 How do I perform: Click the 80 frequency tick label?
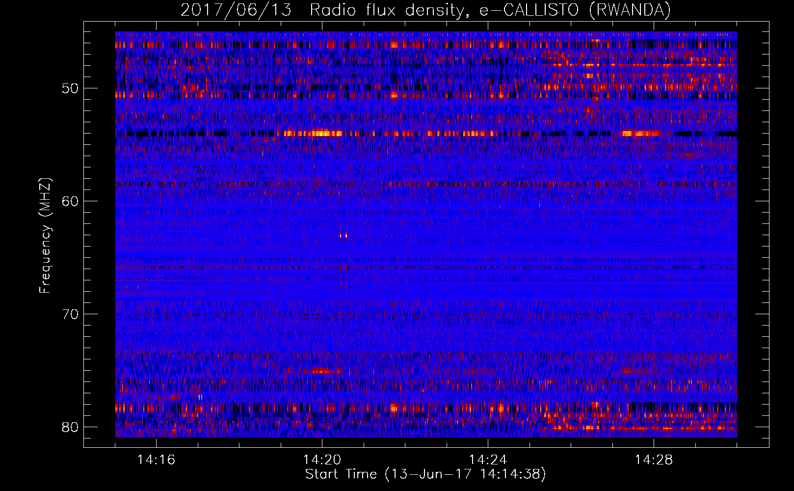click(70, 427)
